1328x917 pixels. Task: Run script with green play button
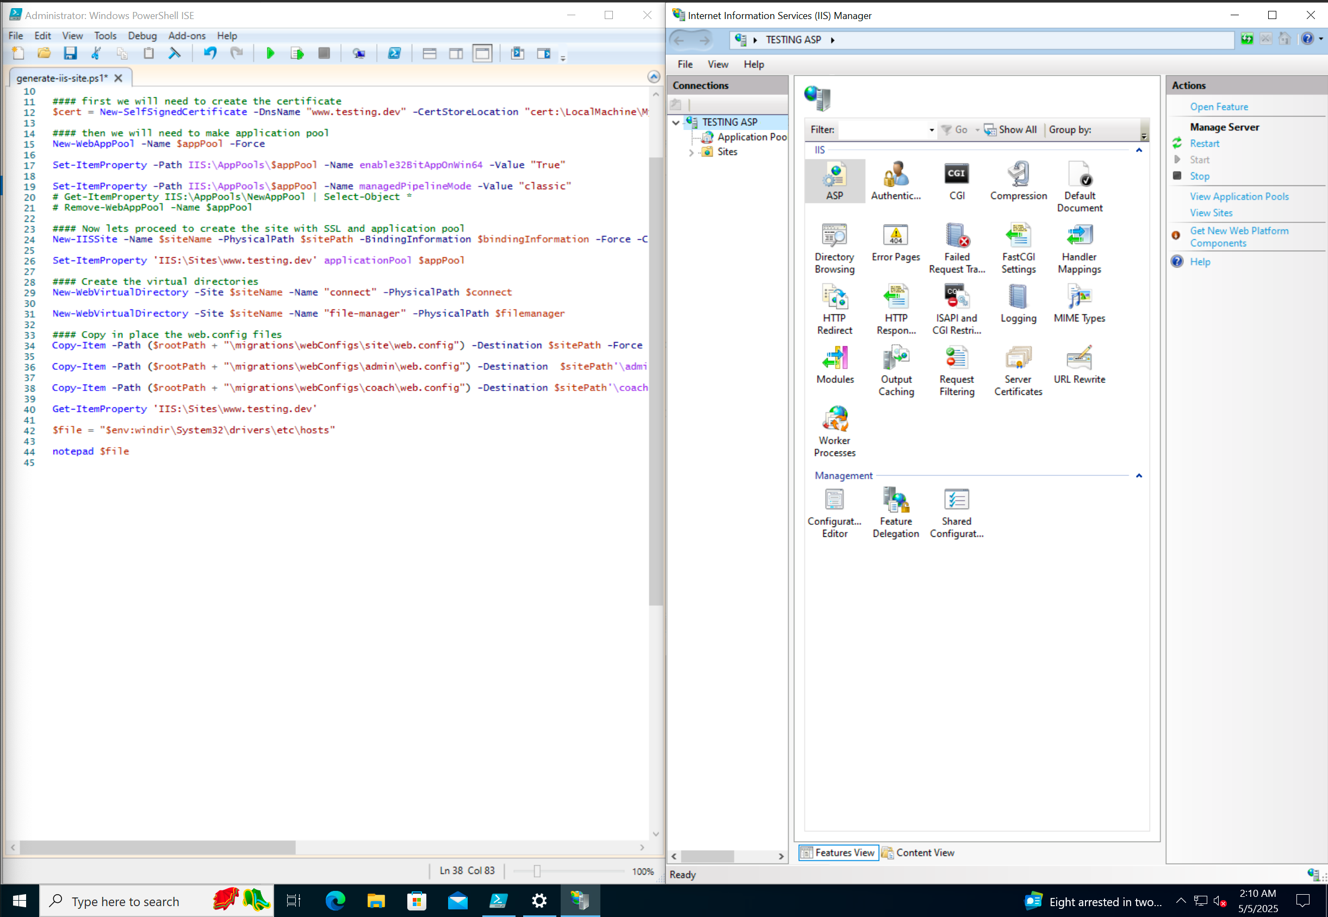click(270, 53)
